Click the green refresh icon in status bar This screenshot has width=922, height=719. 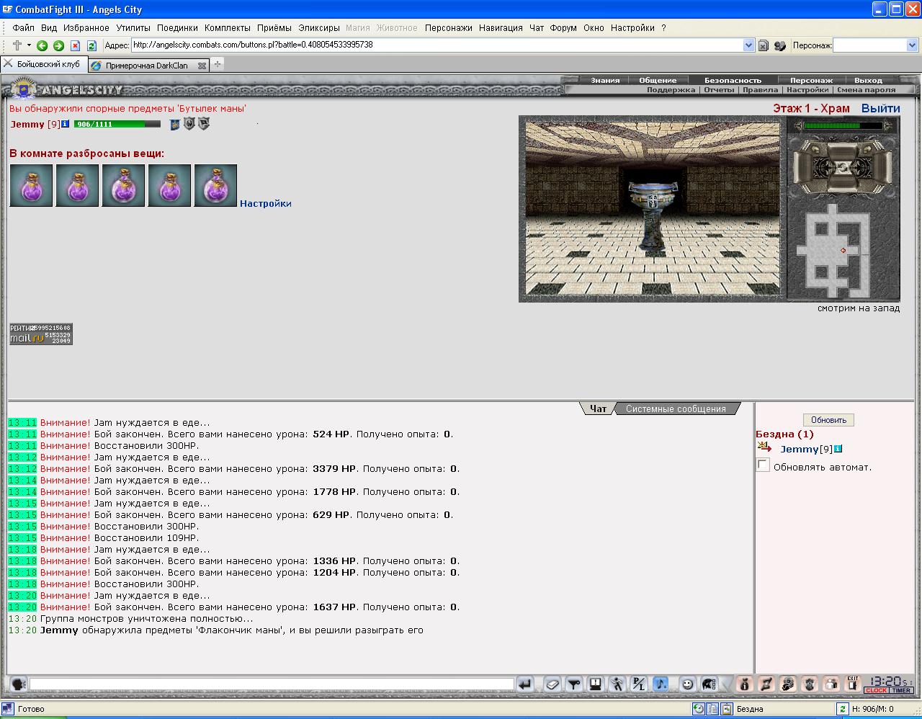pos(841,709)
